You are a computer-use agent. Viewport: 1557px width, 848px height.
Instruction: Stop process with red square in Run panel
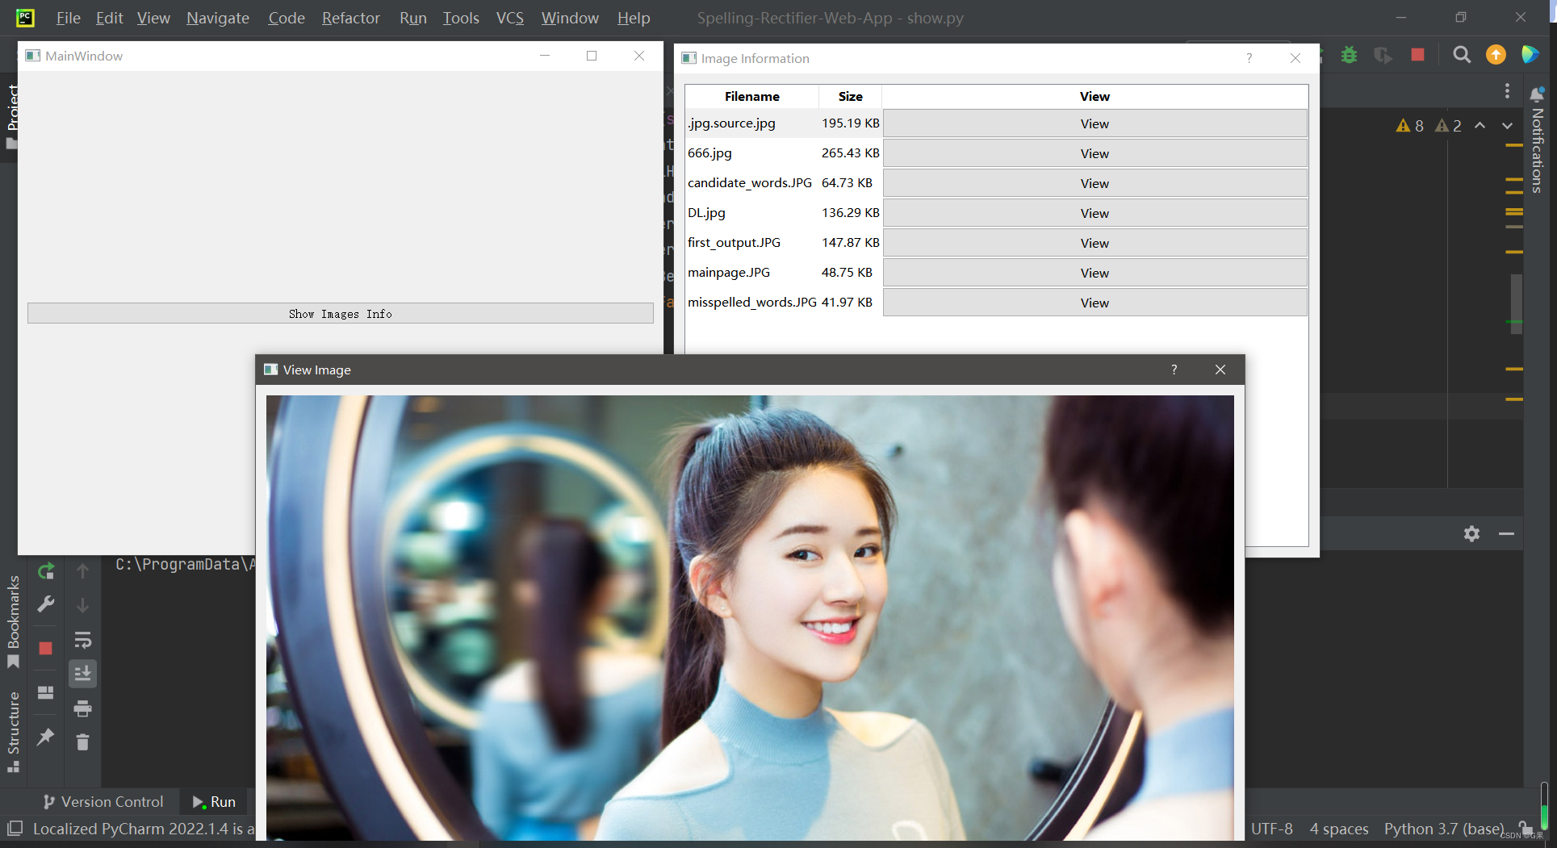point(46,648)
